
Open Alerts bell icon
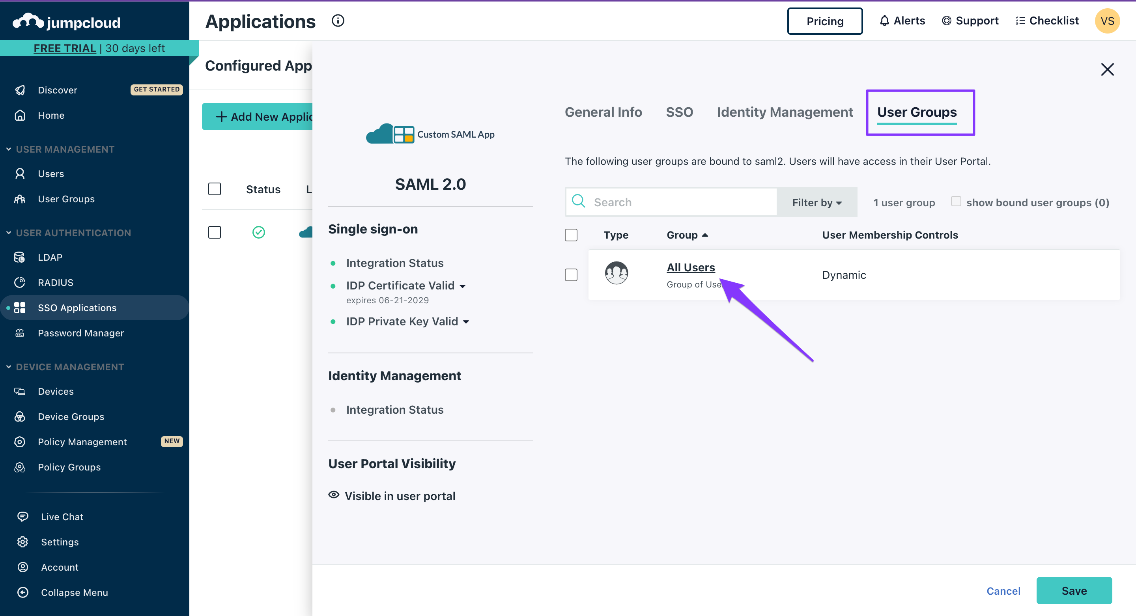tap(884, 21)
